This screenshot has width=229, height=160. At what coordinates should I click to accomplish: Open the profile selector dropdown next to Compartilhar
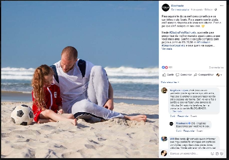219,75
